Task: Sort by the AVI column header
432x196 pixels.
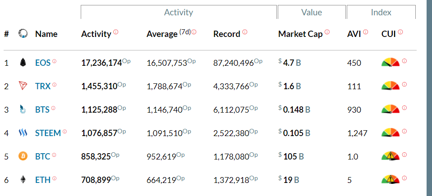Action: pos(354,34)
